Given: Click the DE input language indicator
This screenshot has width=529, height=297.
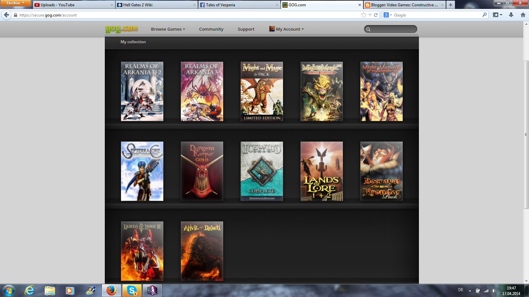Looking at the screenshot, I should [461, 290].
